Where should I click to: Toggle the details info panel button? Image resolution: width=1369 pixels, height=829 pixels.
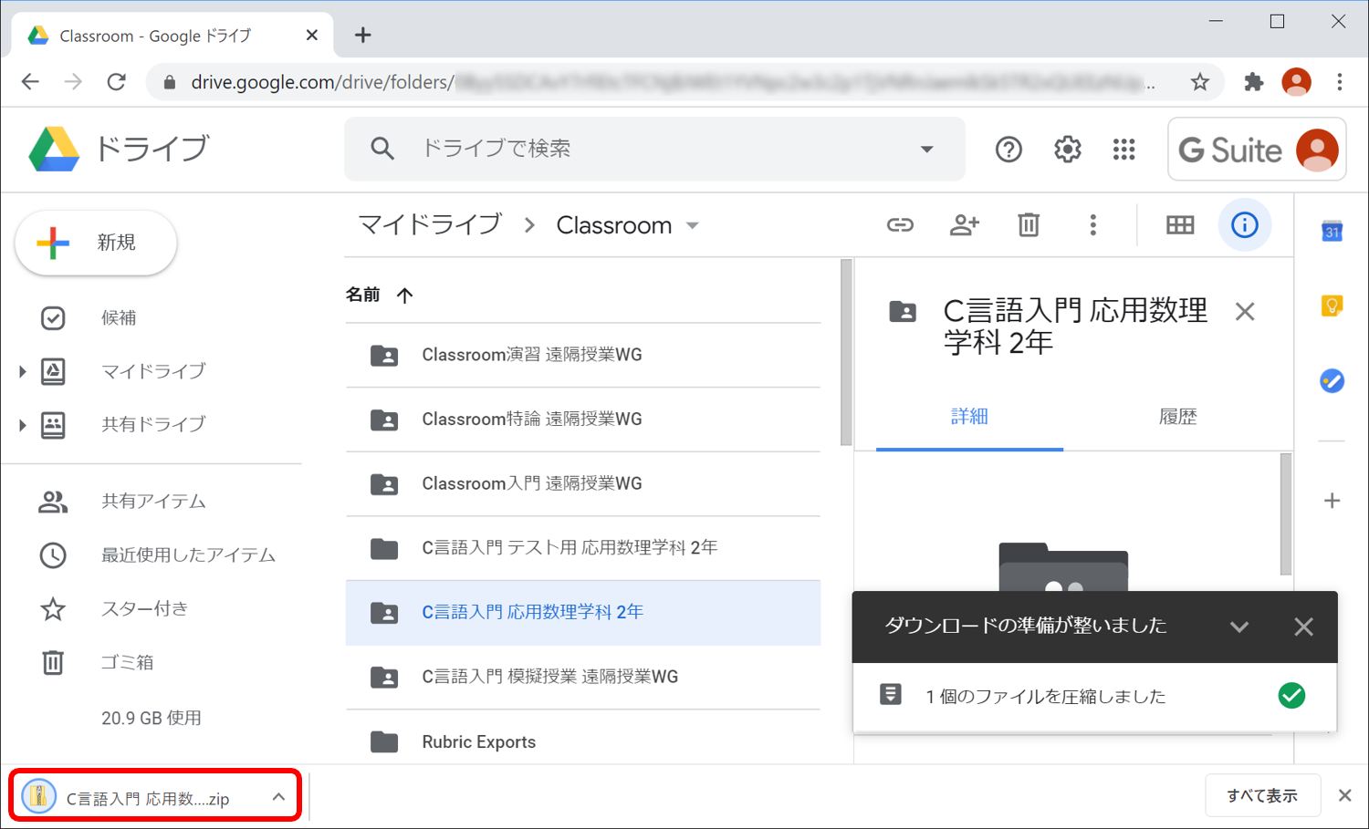(x=1244, y=225)
